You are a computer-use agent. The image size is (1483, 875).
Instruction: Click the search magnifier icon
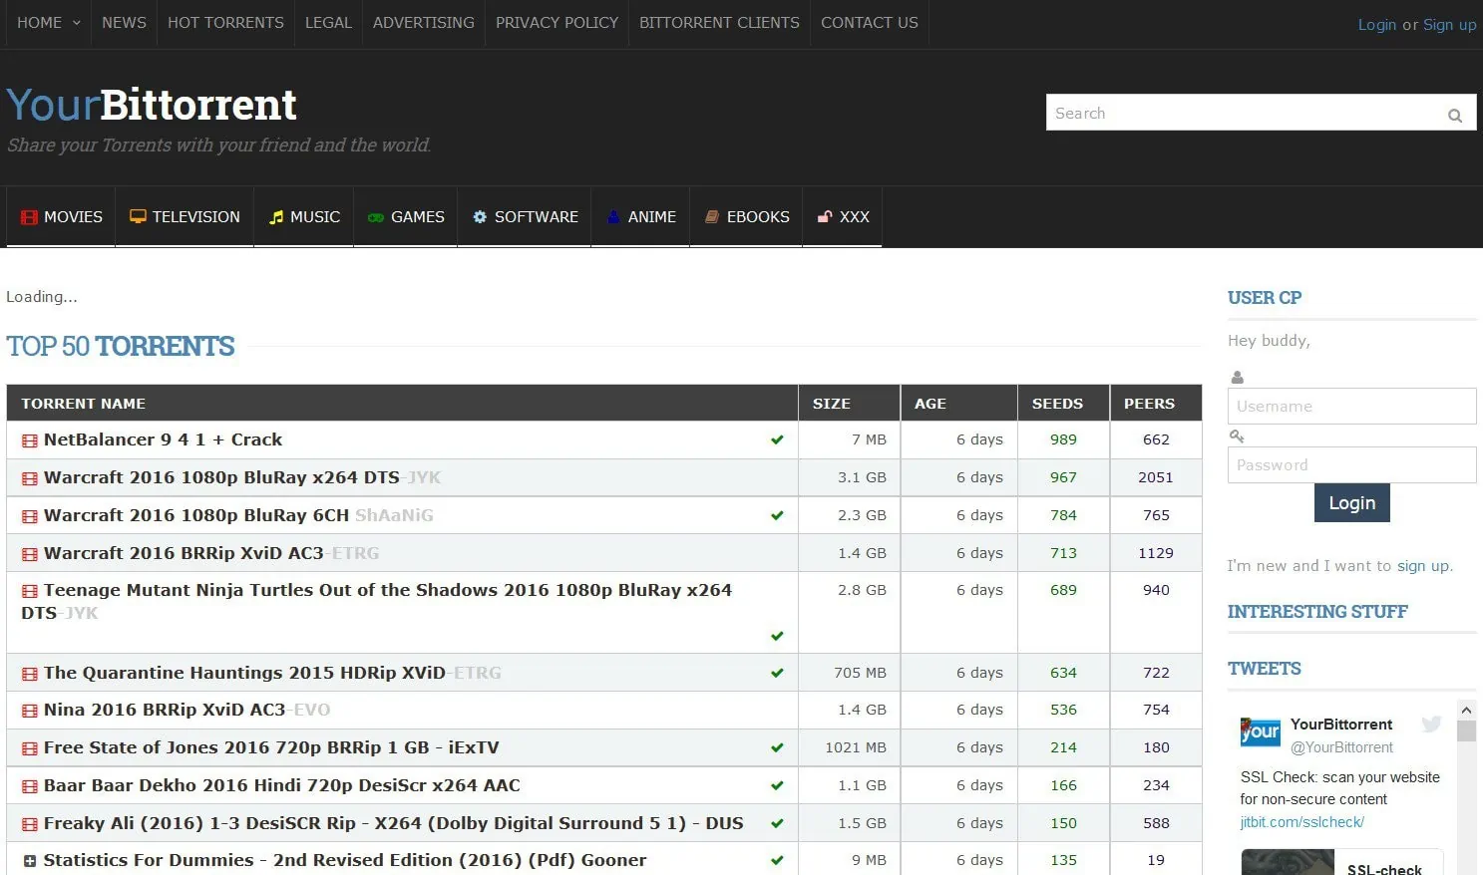tap(1454, 114)
